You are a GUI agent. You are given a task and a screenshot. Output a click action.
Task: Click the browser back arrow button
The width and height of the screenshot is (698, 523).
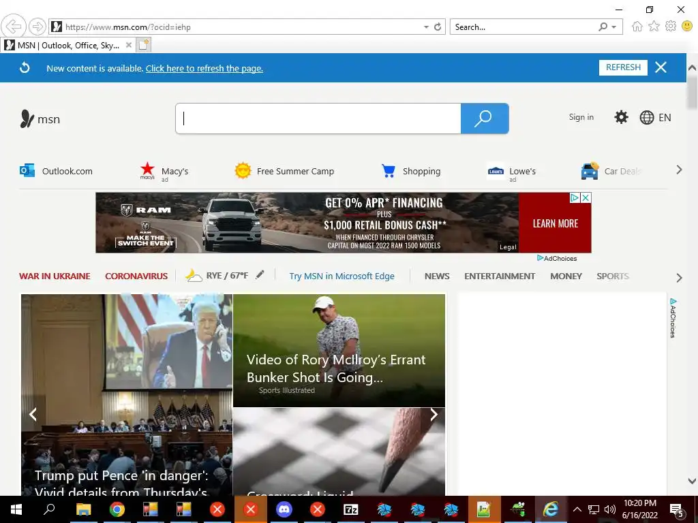14,27
